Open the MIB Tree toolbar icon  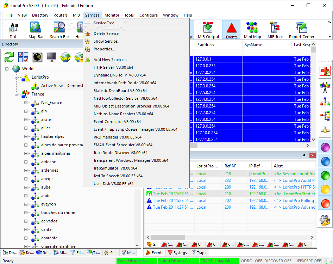pos(275,30)
